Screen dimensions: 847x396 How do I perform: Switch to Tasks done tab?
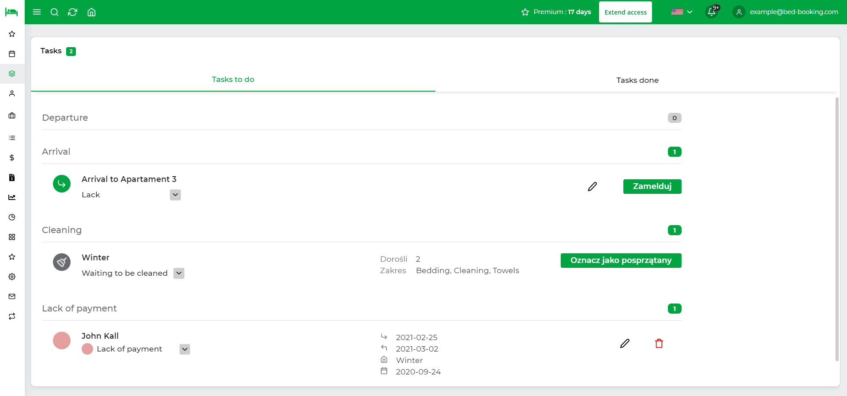(x=637, y=80)
